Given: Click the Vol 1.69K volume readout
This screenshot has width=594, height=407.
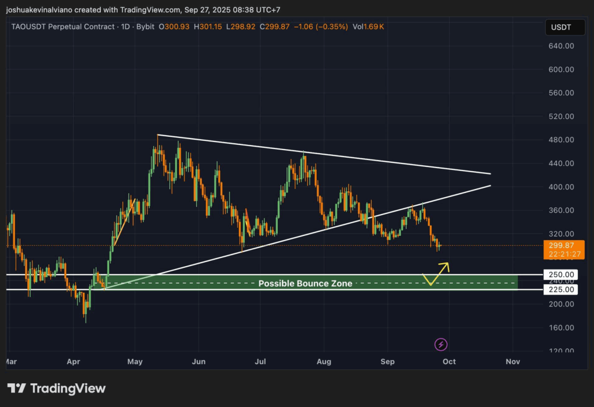Looking at the screenshot, I should [x=368, y=27].
